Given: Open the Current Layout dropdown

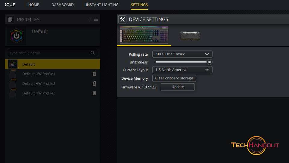Looking at the screenshot, I should (182, 70).
